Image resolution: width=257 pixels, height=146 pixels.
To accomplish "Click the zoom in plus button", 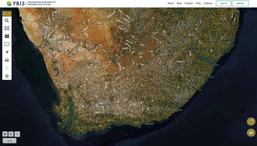I will [x=4, y=14].
